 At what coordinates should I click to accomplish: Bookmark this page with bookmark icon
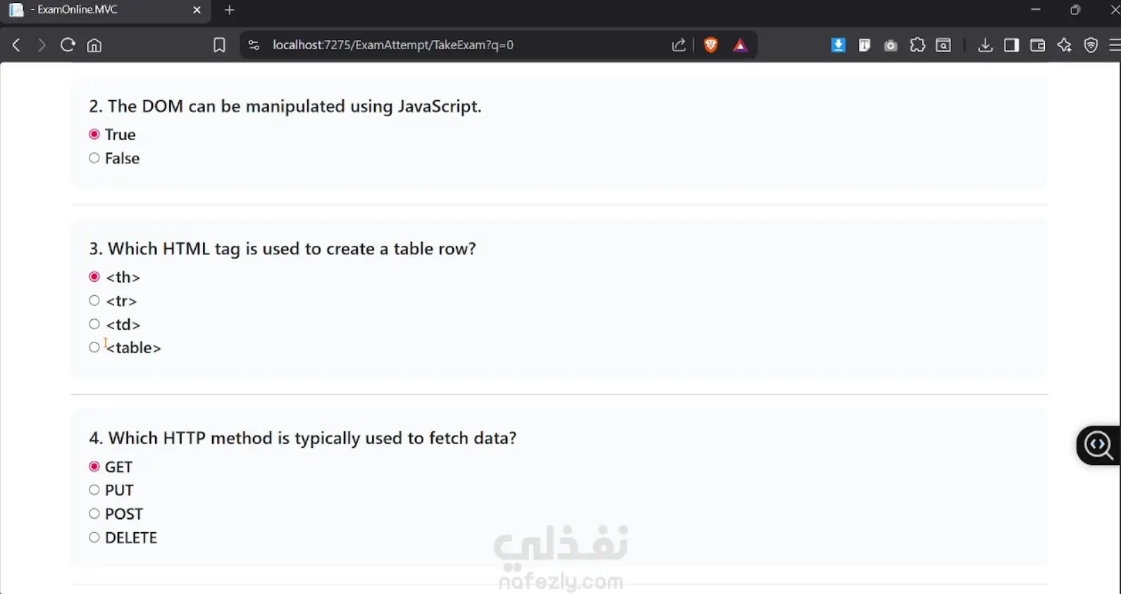[x=219, y=45]
